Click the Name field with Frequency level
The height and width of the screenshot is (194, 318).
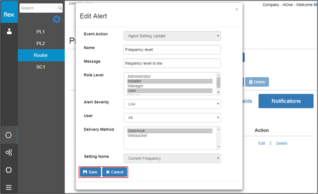172,50
